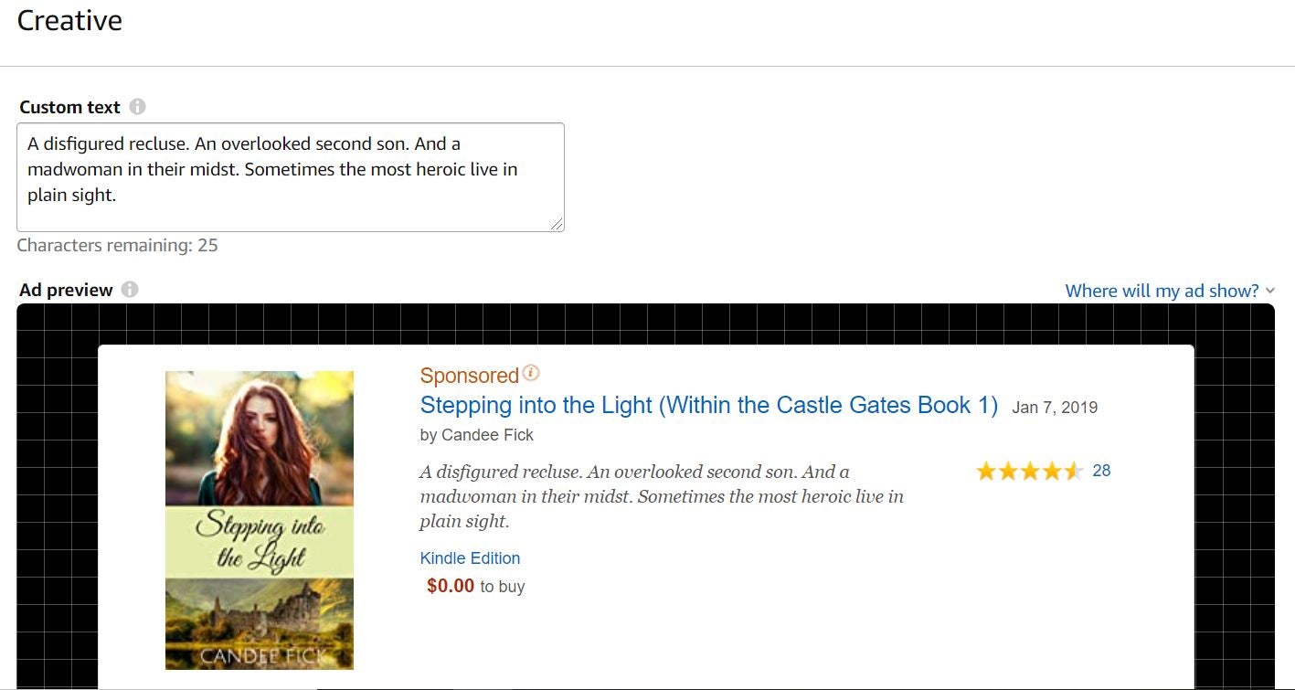The height and width of the screenshot is (690, 1295).
Task: Click the Sponsored info icon
Action: [x=531, y=373]
